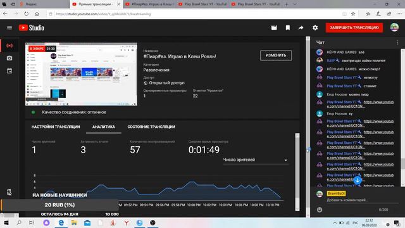Viewport: 405px width, 228px height.
Task: Open the Число зрителей chart dropdown
Action: point(256,160)
